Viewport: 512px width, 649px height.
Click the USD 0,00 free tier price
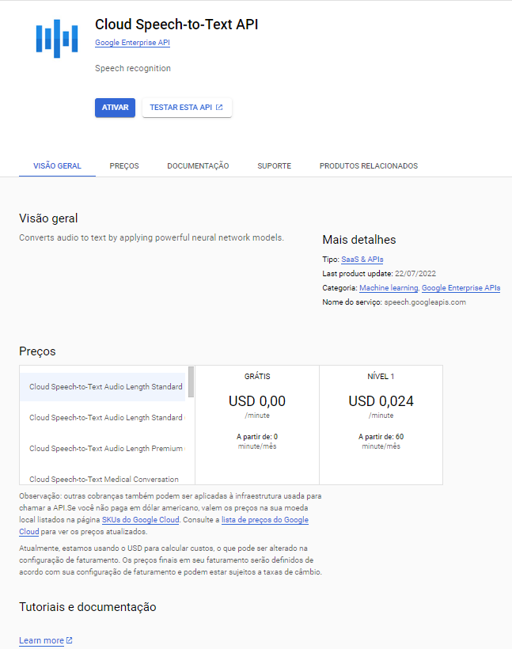[257, 401]
